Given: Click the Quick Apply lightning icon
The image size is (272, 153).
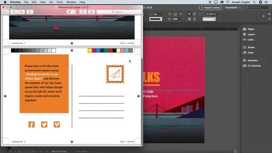Looking at the screenshot, I should pyautogui.click(x=263, y=16).
